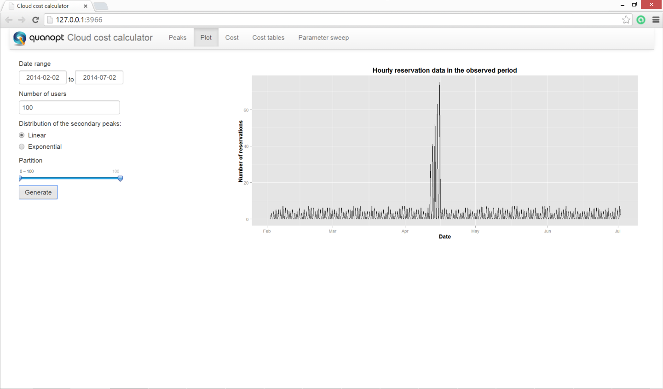The width and height of the screenshot is (663, 389).
Task: Click the Cloud cost calculator title link
Action: tap(110, 38)
